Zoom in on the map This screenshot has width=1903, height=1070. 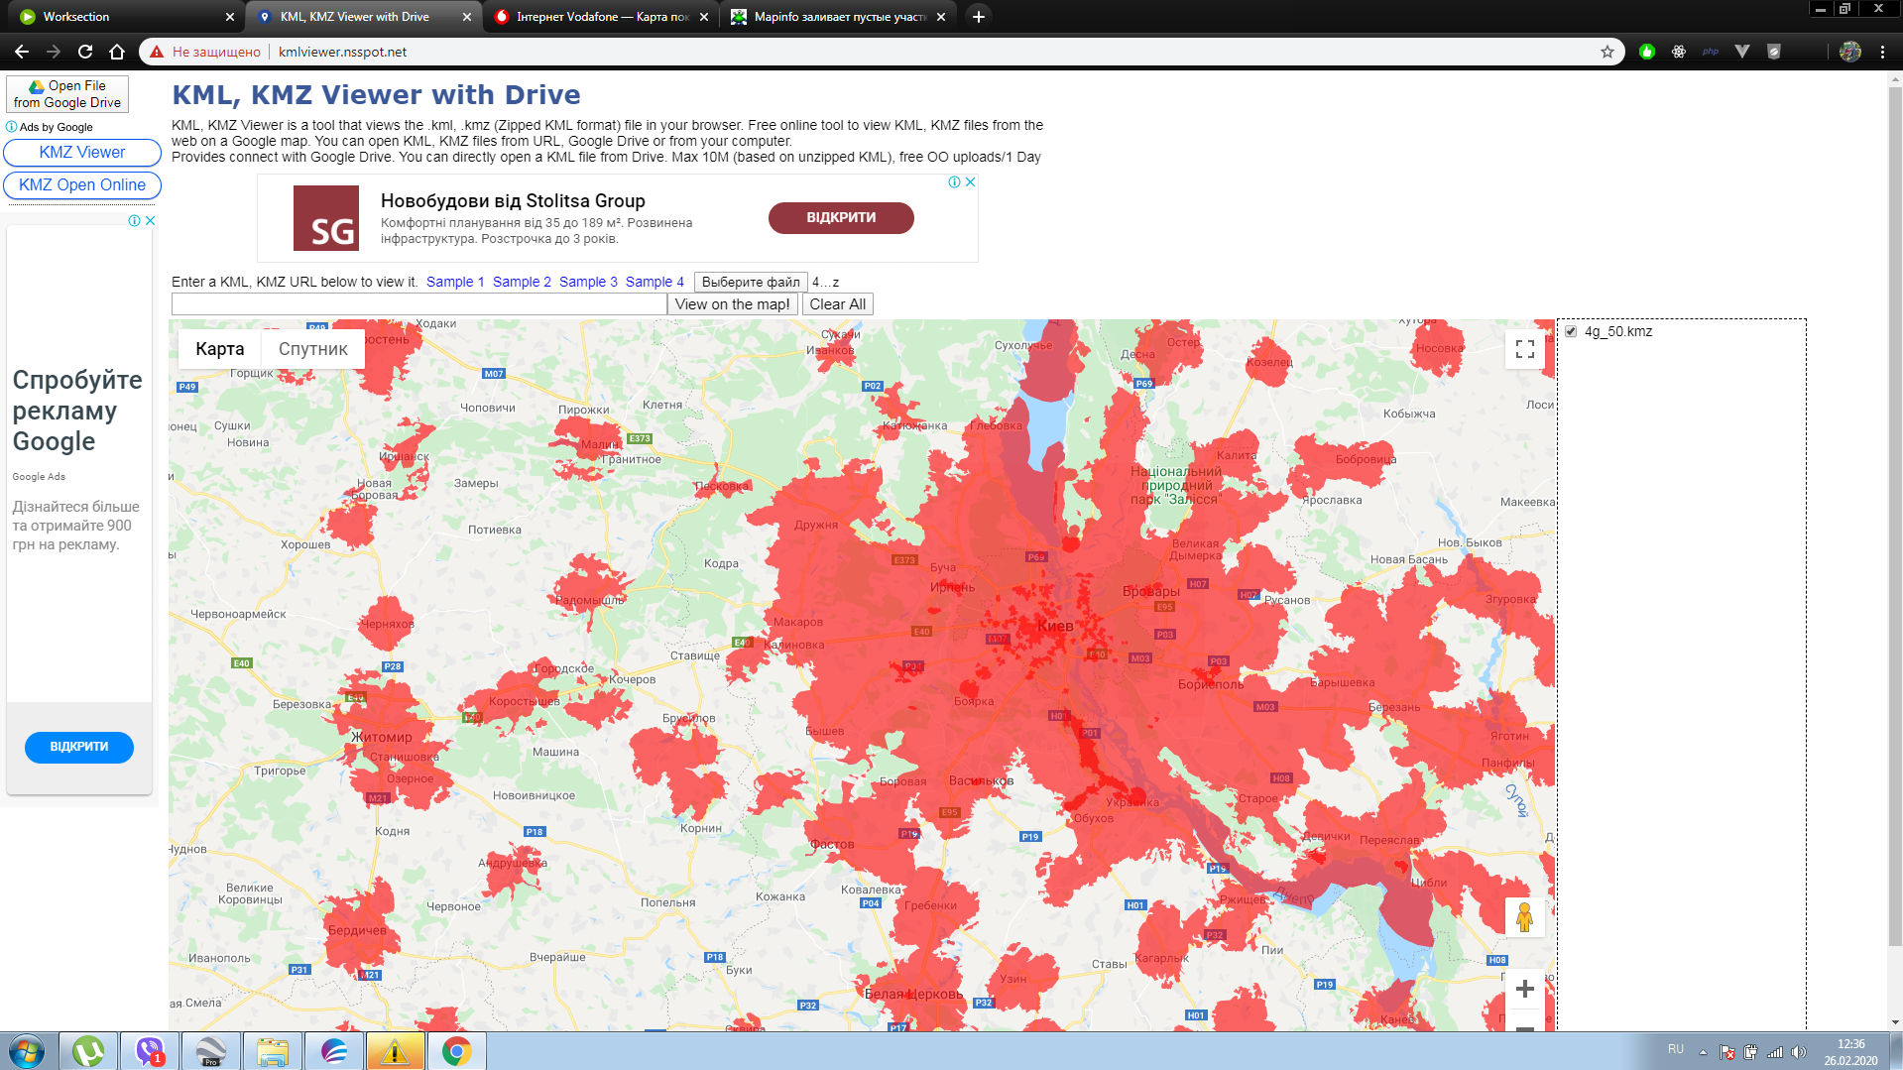click(1525, 989)
